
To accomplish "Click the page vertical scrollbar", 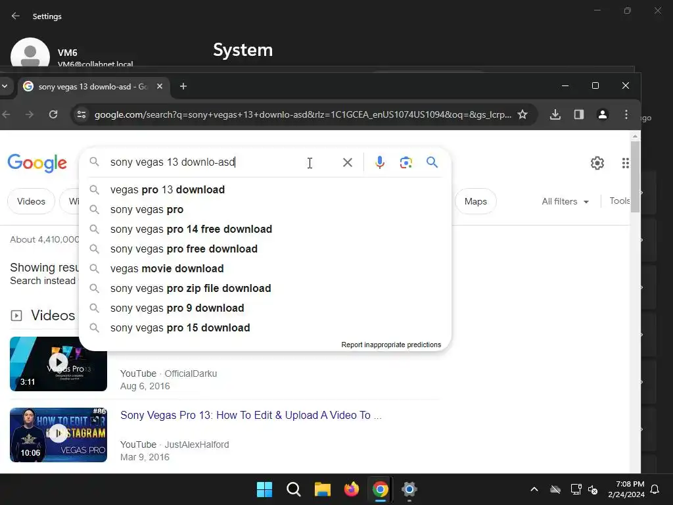I will pyautogui.click(x=635, y=176).
